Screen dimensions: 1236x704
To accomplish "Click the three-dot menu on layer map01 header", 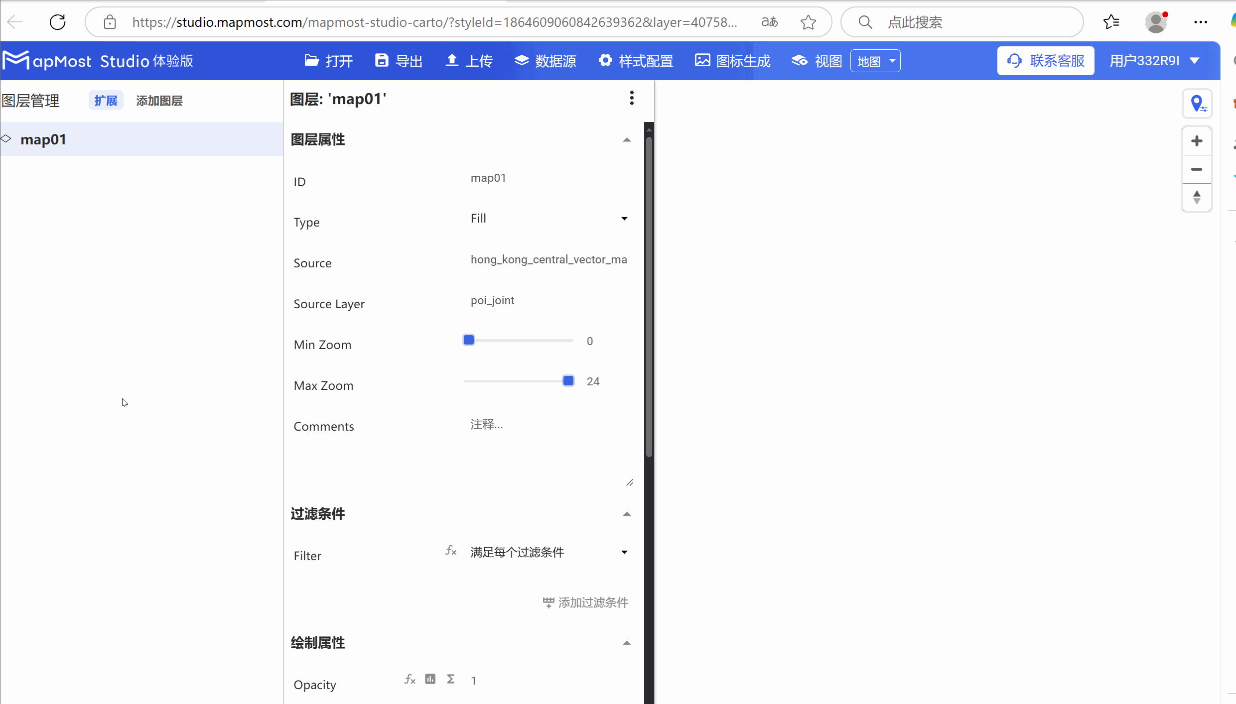I will pyautogui.click(x=632, y=98).
